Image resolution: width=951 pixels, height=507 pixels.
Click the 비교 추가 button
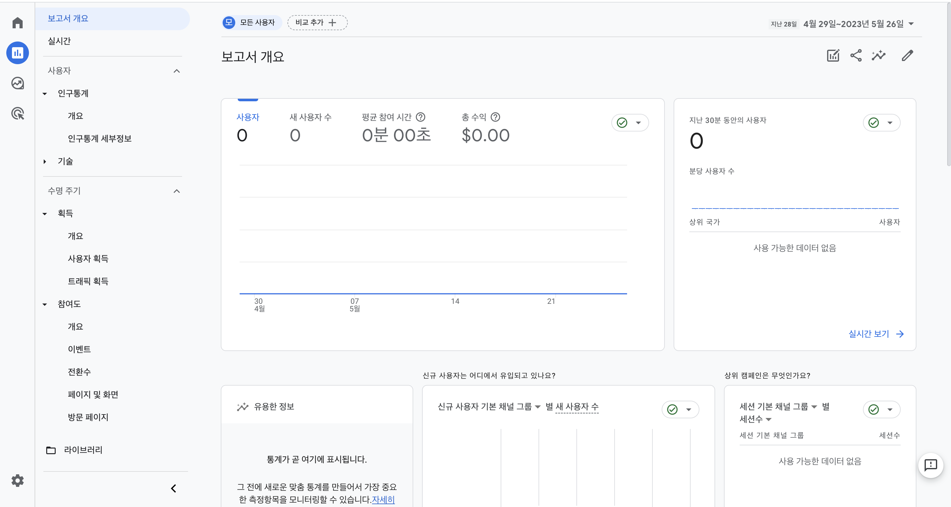(x=317, y=23)
